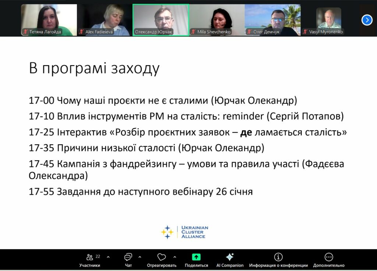Open the Участники participants panel
Viewport: 377px width, 271px height.
tap(89, 257)
